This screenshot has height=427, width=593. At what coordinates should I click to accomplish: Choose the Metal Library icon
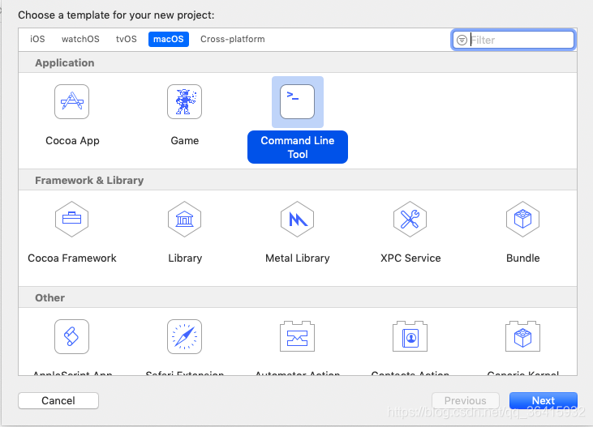[297, 219]
